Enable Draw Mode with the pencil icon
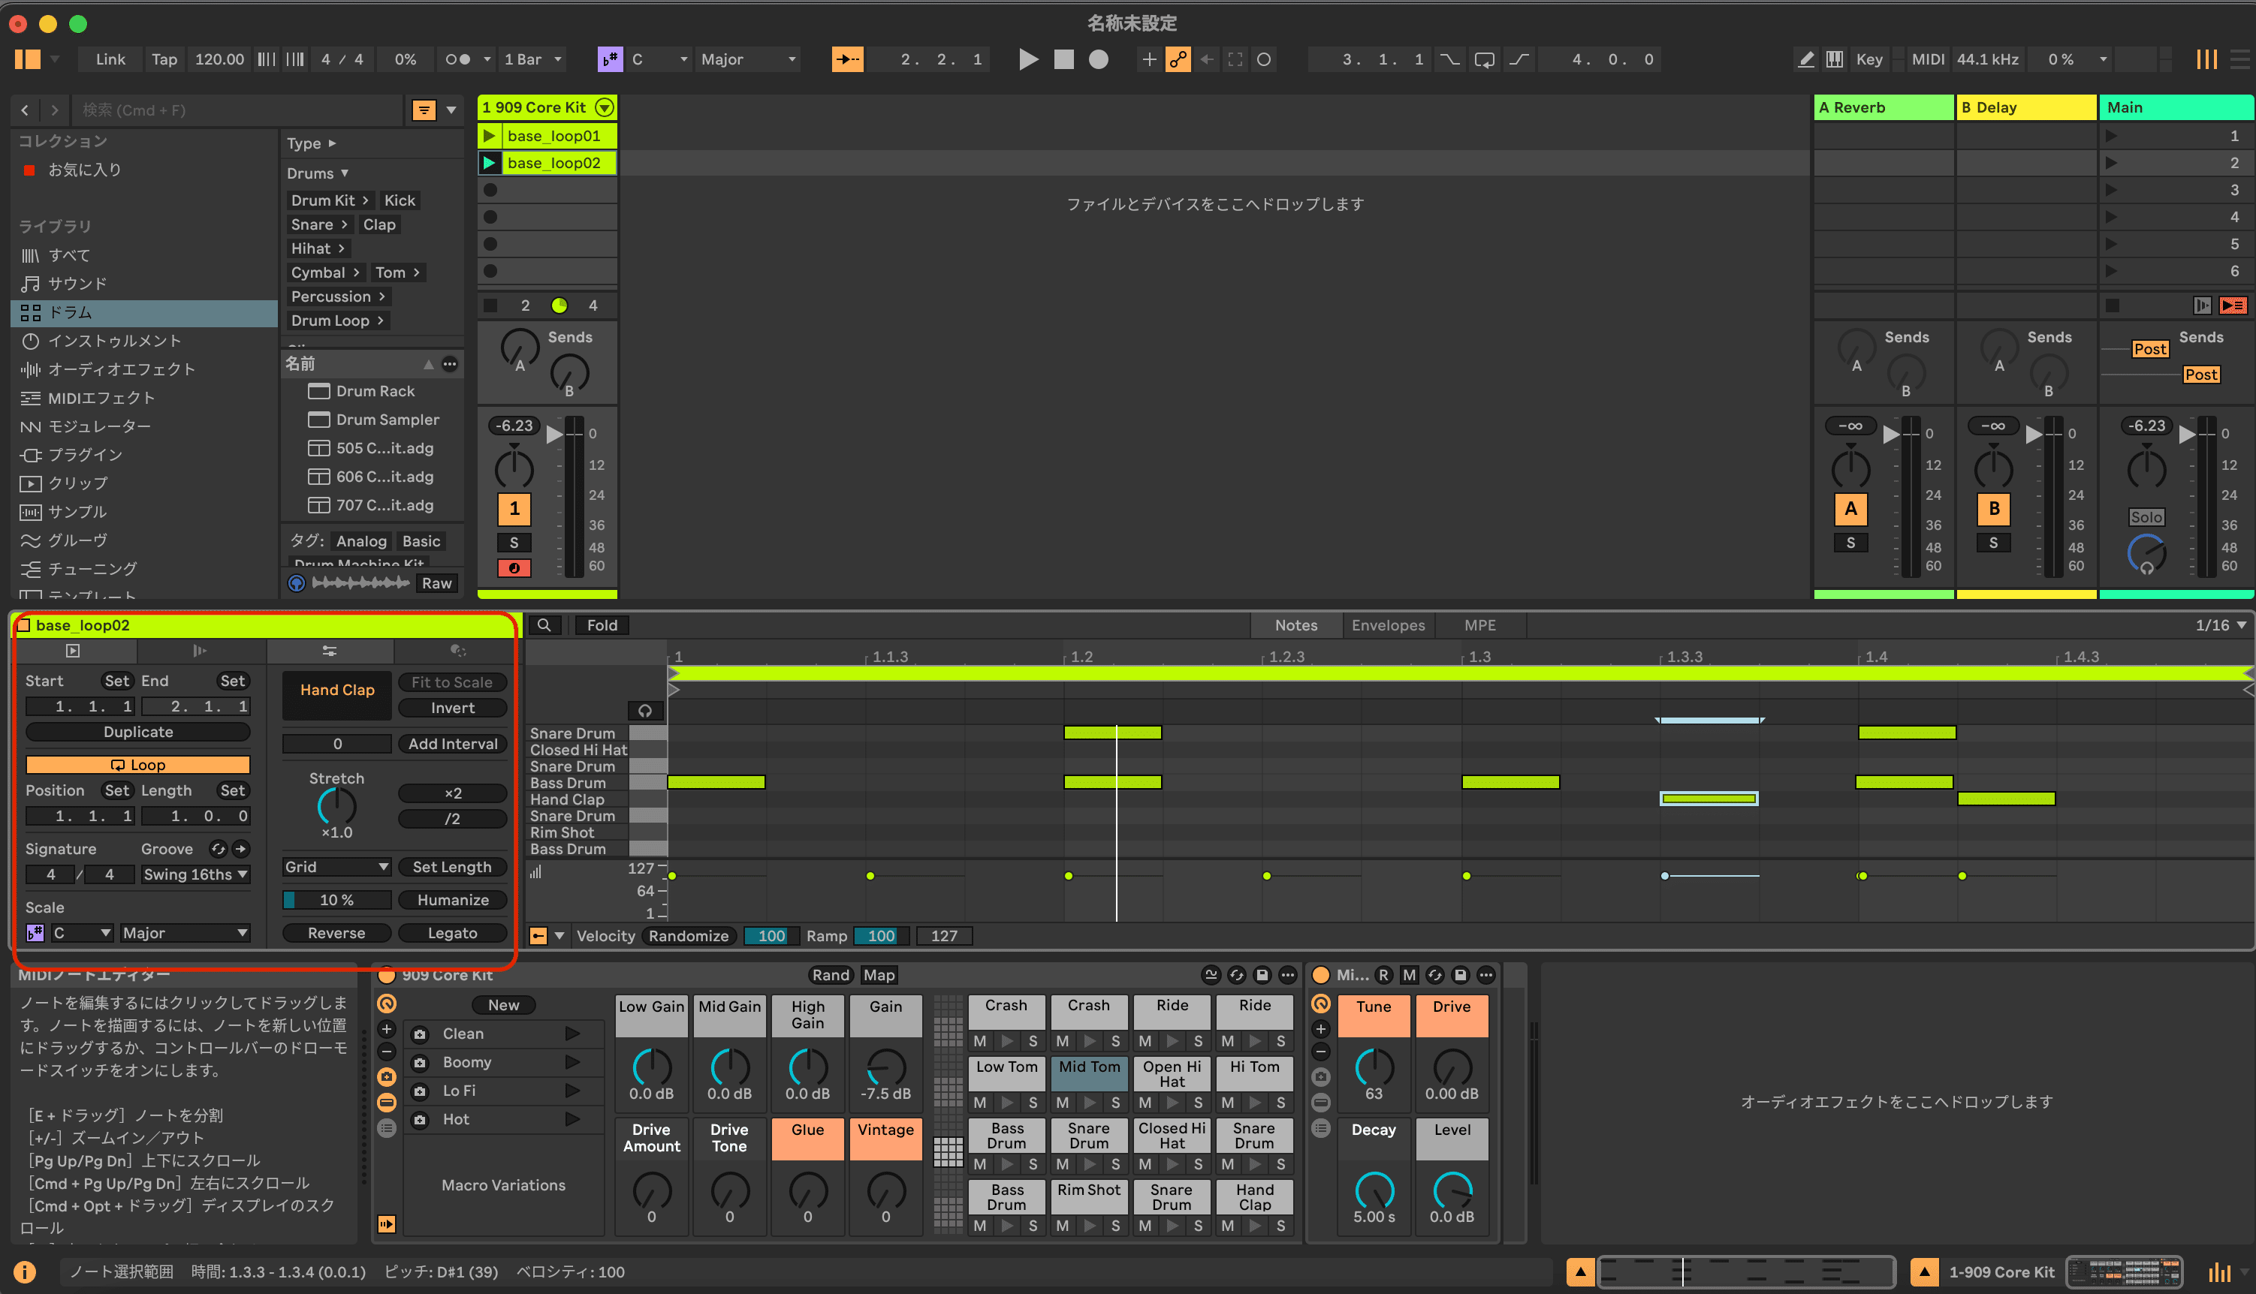The image size is (2256, 1294). click(x=1805, y=59)
